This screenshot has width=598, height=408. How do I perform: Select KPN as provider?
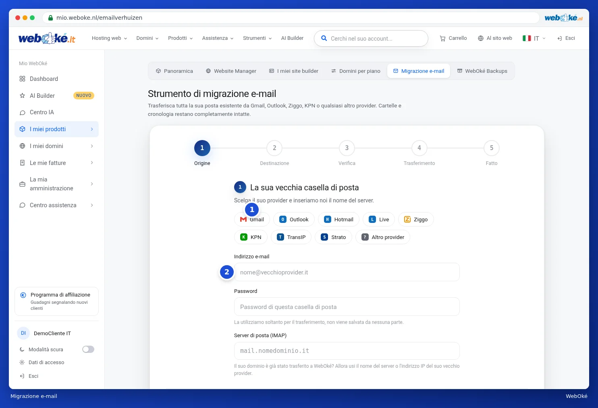[x=251, y=237]
